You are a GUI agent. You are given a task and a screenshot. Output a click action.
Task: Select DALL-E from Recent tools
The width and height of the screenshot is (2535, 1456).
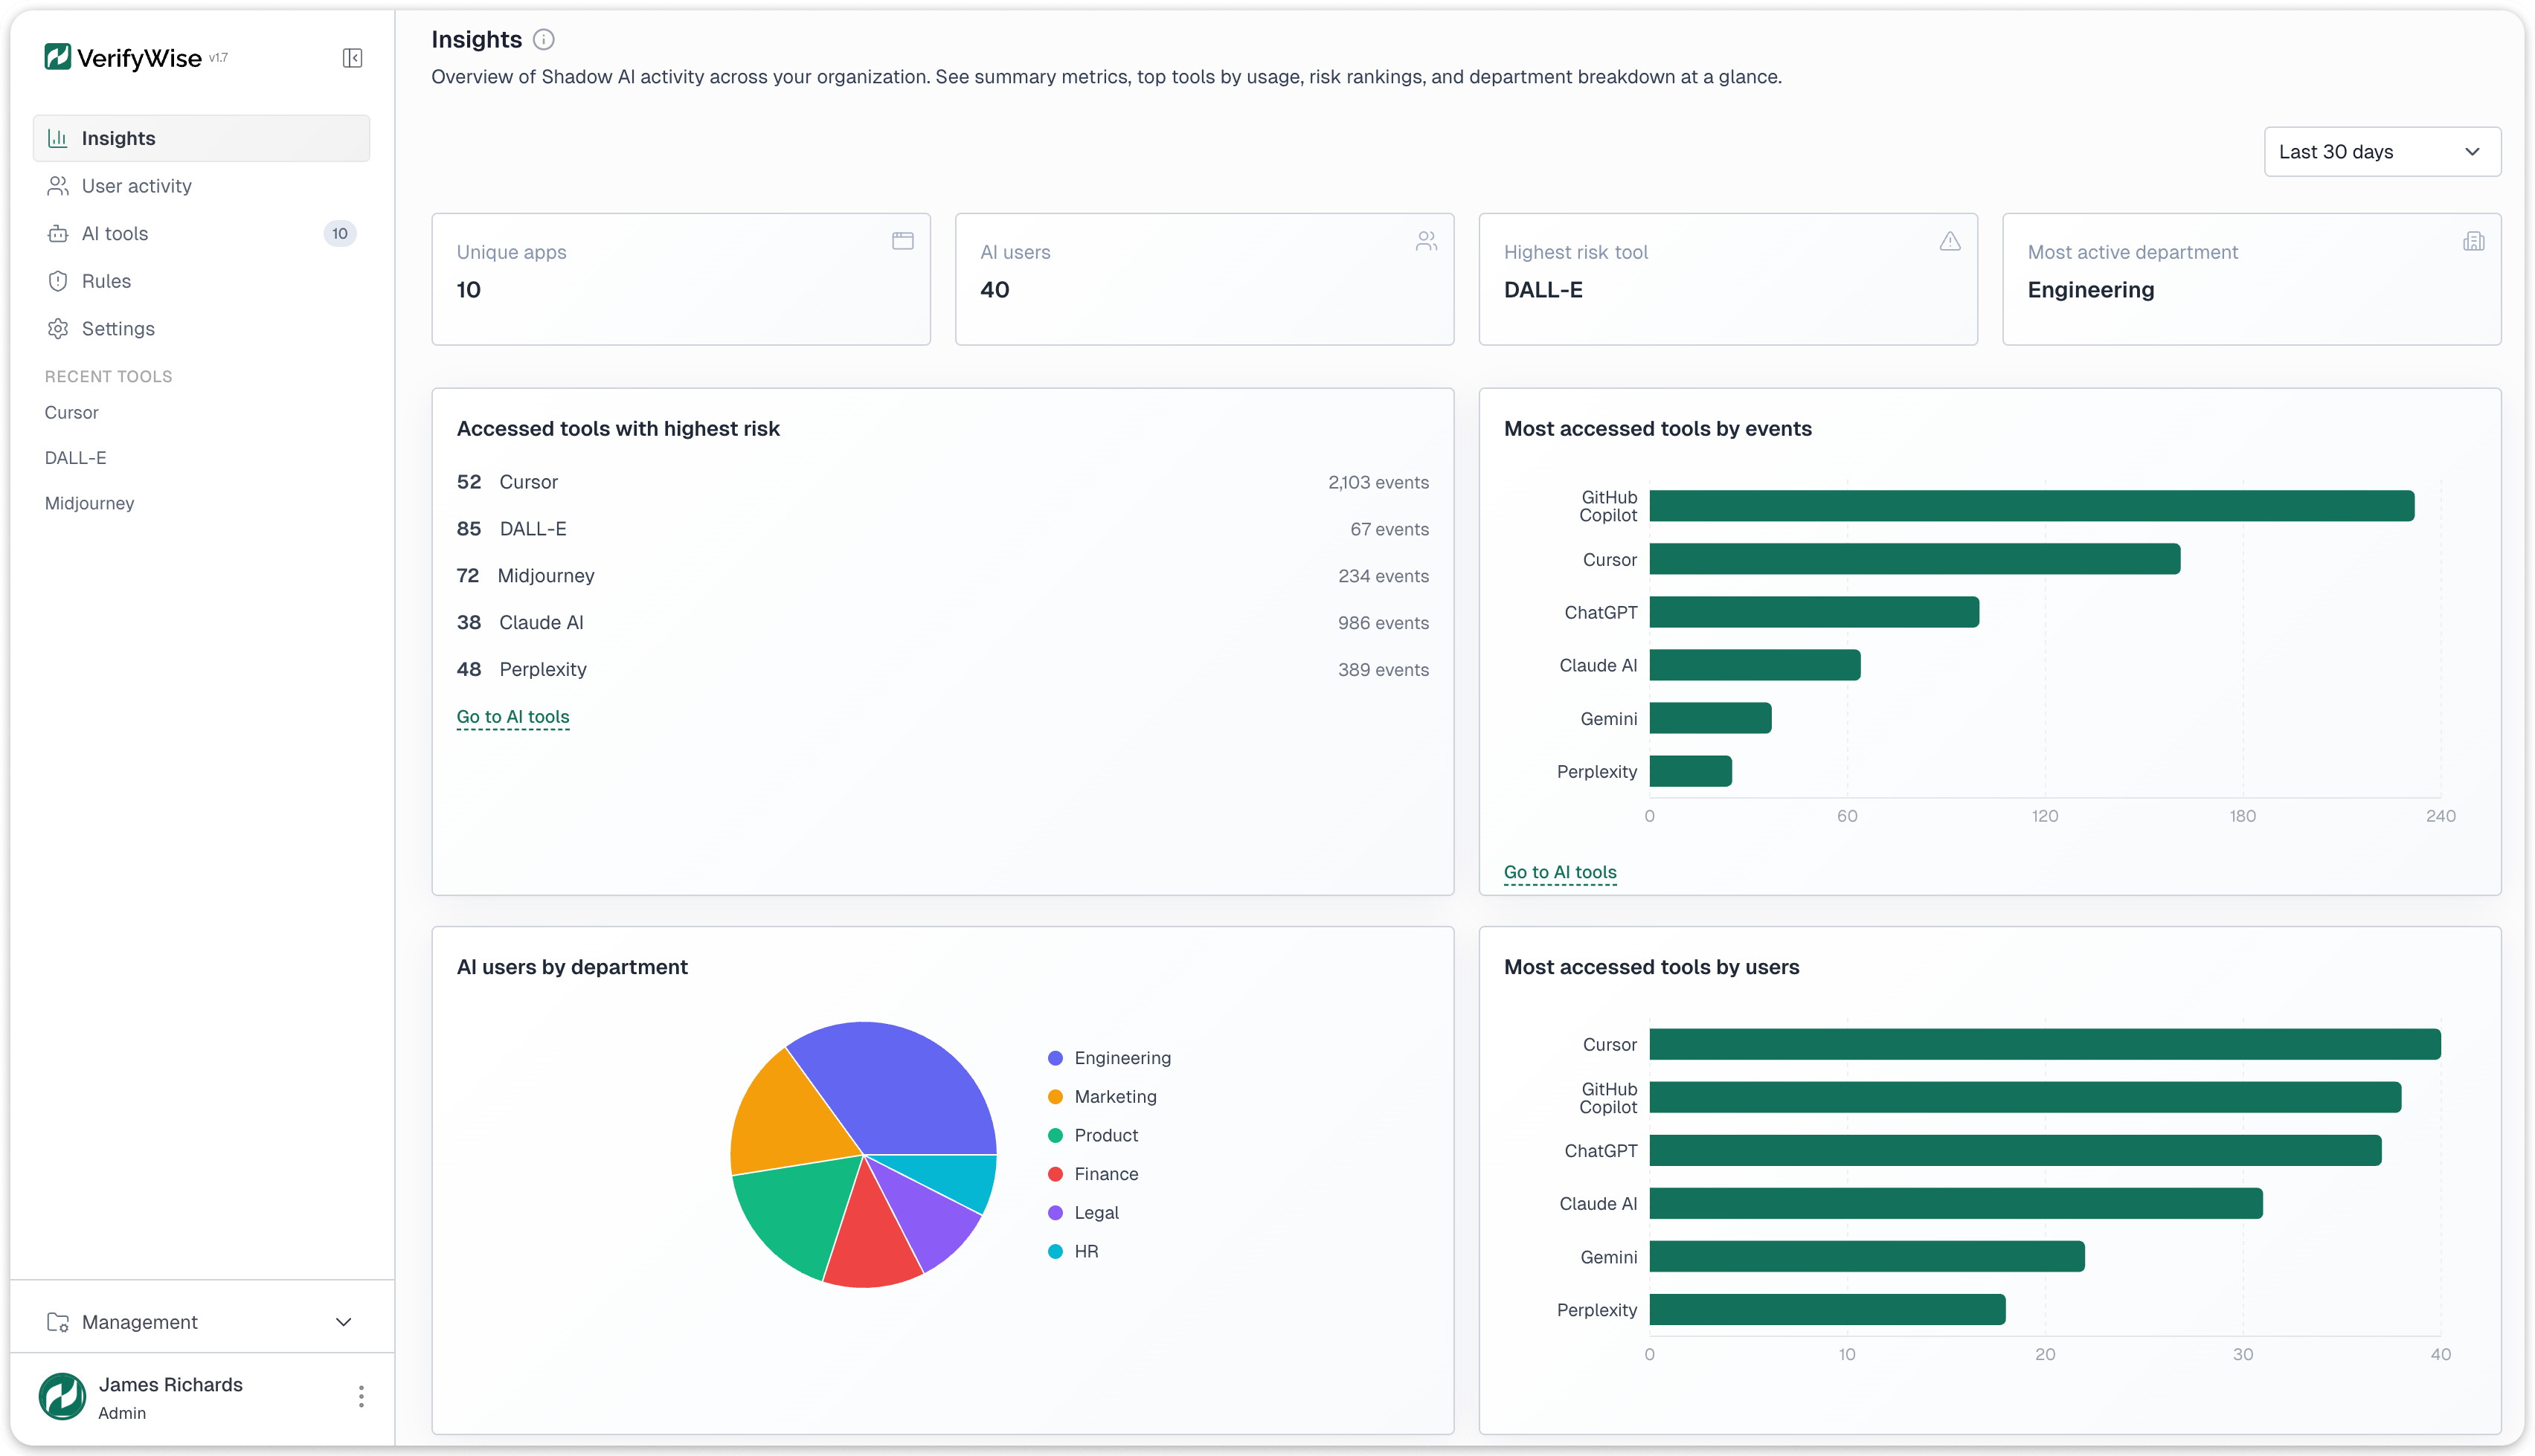75,457
